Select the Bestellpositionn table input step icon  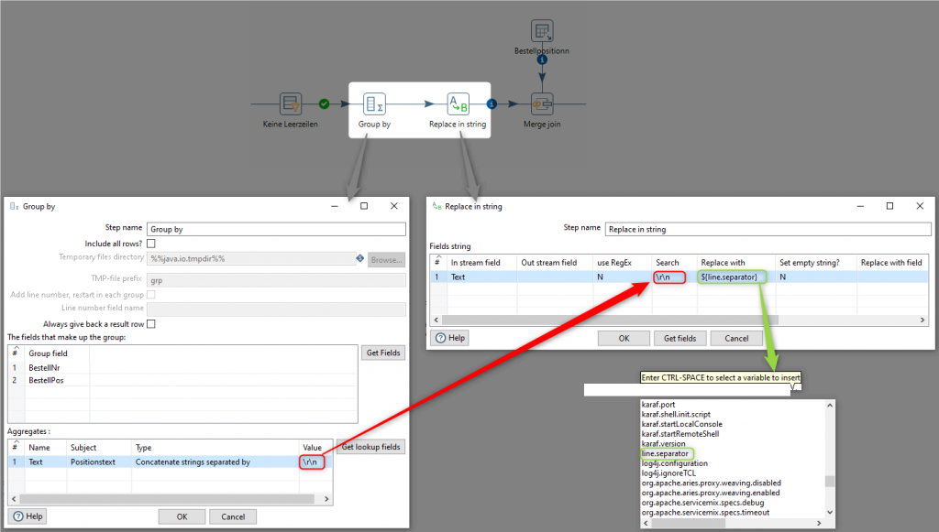541,31
